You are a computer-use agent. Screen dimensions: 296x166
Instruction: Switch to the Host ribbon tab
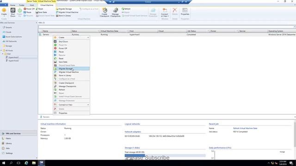pyautogui.click(x=32, y=5)
